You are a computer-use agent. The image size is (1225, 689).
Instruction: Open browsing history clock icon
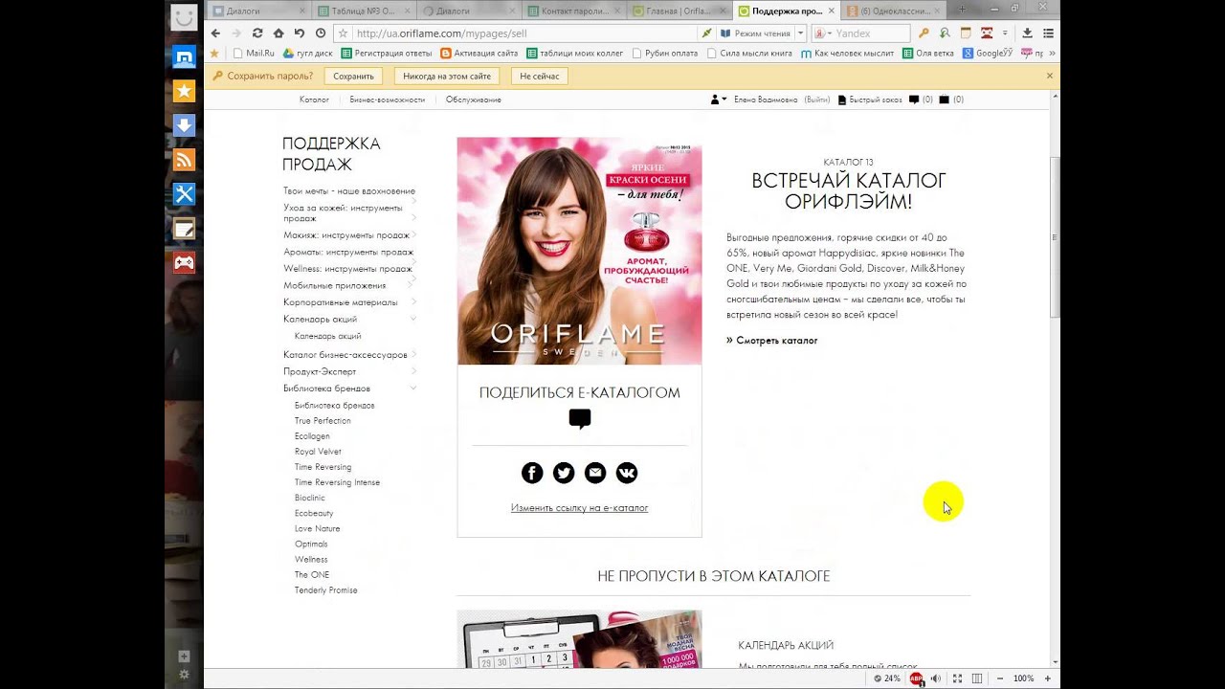(x=320, y=33)
